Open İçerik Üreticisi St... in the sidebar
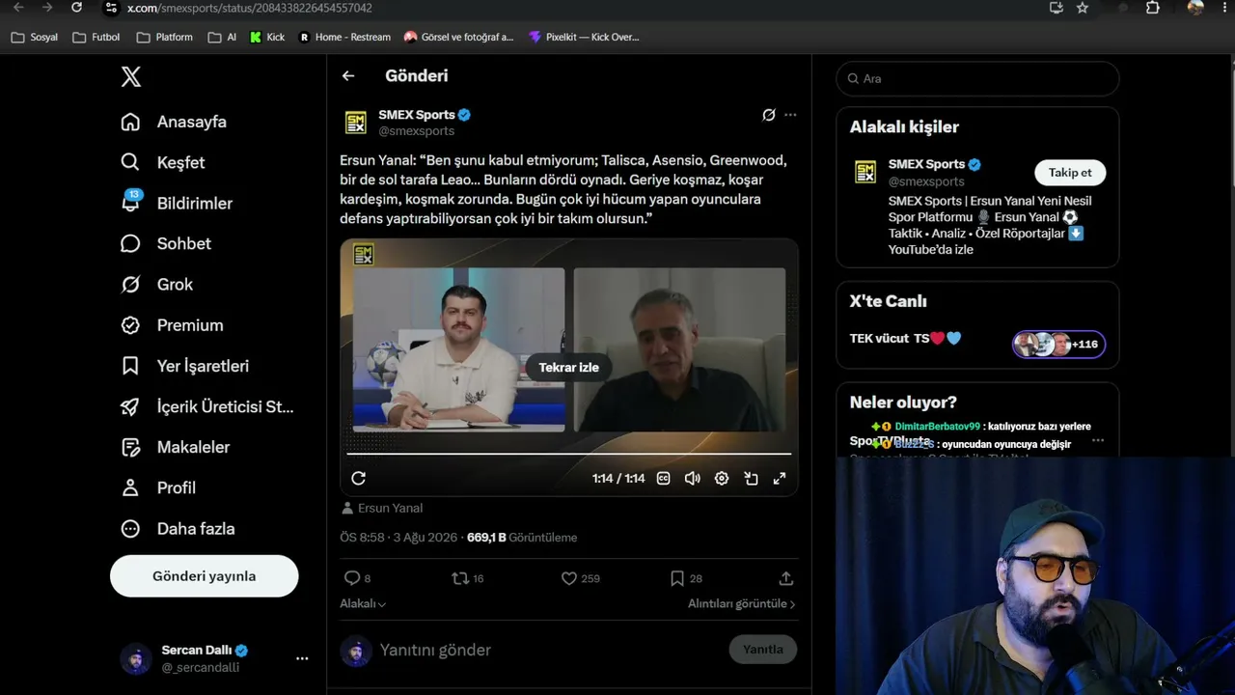1235x695 pixels. (209, 407)
